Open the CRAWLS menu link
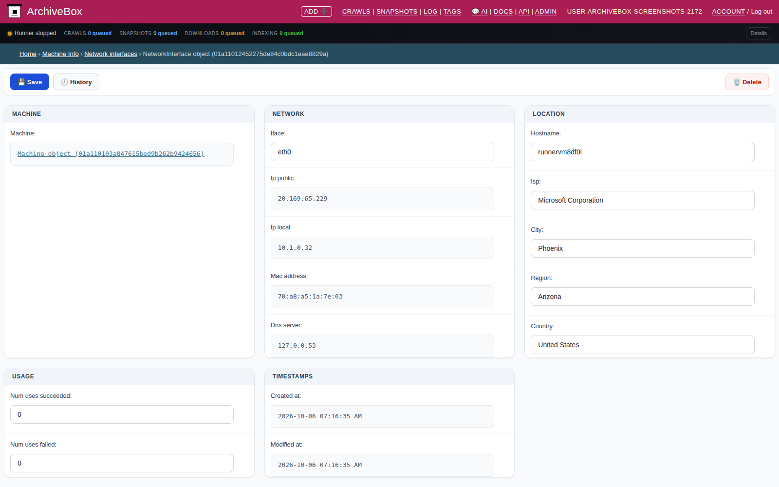 [x=356, y=11]
